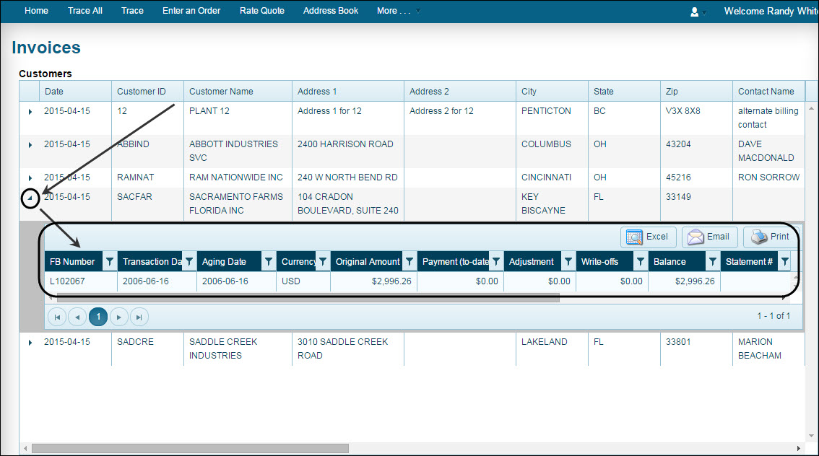This screenshot has width=819, height=456.
Task: Go to the Home menu
Action: 37,11
